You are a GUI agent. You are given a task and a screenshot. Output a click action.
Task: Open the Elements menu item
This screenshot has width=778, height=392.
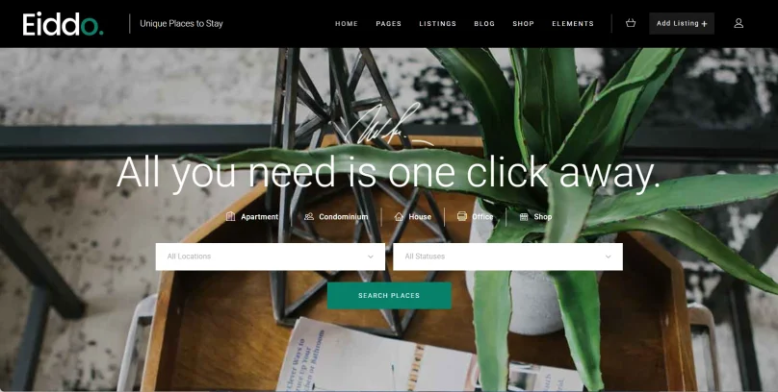[x=573, y=24]
